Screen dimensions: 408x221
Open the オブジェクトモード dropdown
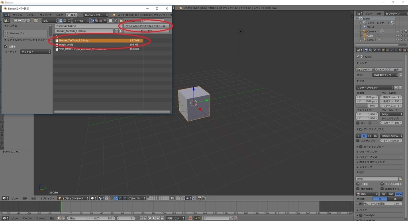click(x=73, y=198)
